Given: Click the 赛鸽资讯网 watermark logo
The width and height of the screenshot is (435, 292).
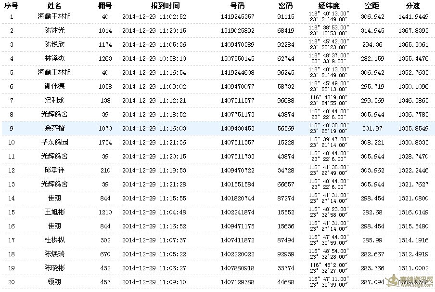Looking at the screenshot, I should click(x=410, y=281).
